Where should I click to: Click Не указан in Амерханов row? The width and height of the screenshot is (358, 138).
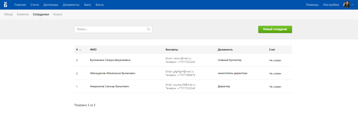(275, 87)
